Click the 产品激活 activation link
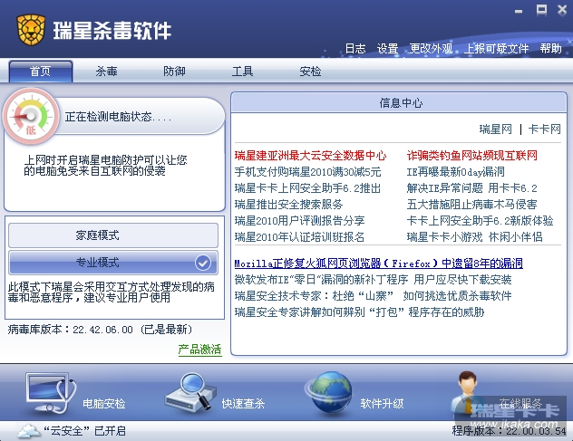The height and width of the screenshot is (441, 573). tap(199, 350)
